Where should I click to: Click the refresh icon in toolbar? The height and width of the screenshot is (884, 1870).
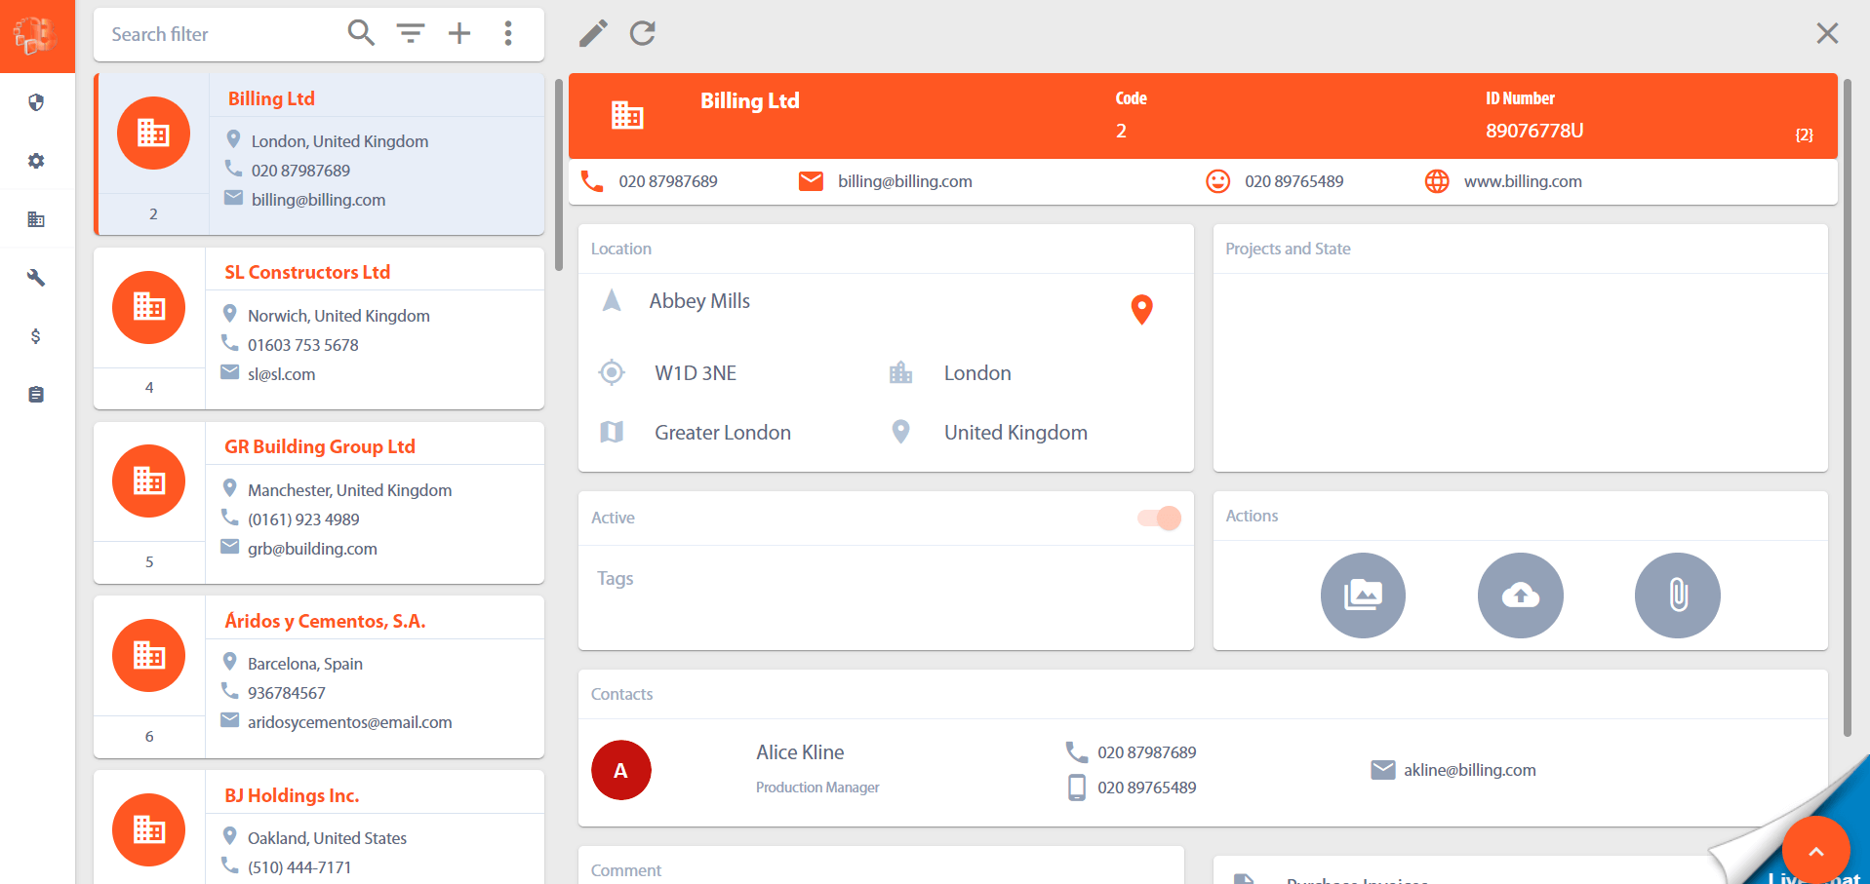642,34
